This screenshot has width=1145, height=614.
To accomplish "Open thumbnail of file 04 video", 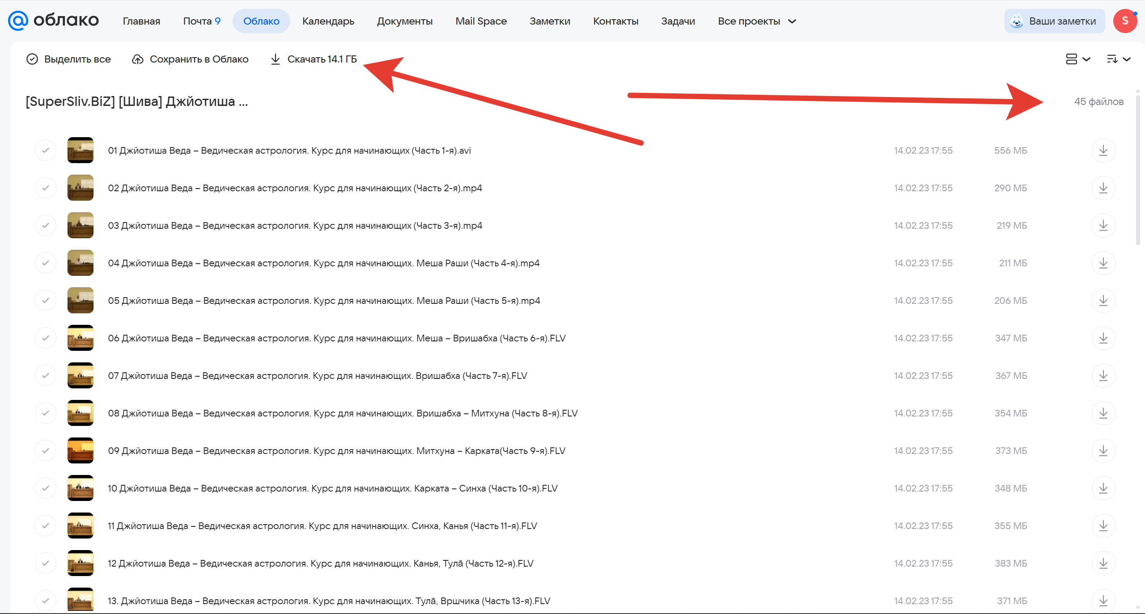I will click(81, 263).
